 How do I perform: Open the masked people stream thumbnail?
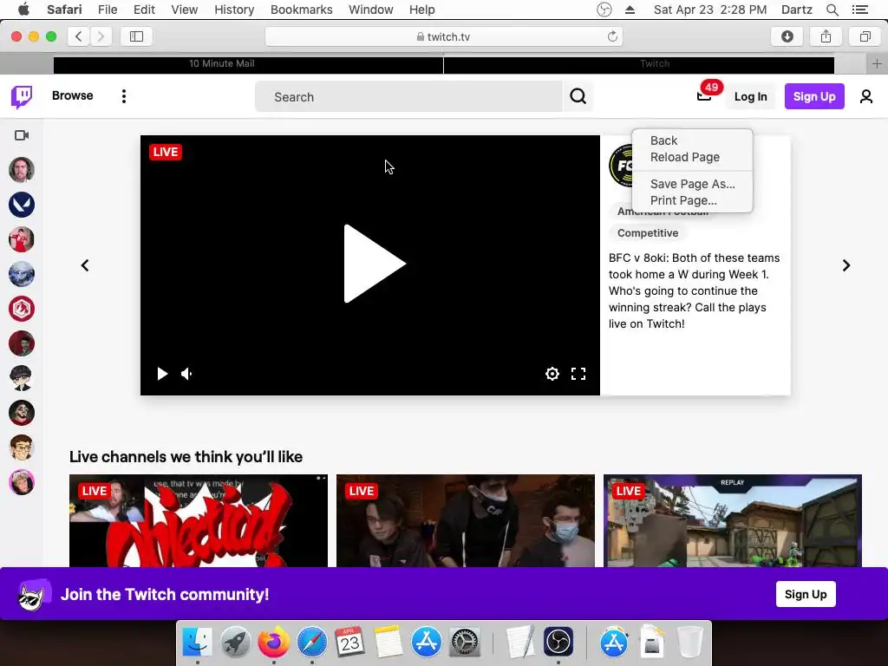tap(466, 521)
